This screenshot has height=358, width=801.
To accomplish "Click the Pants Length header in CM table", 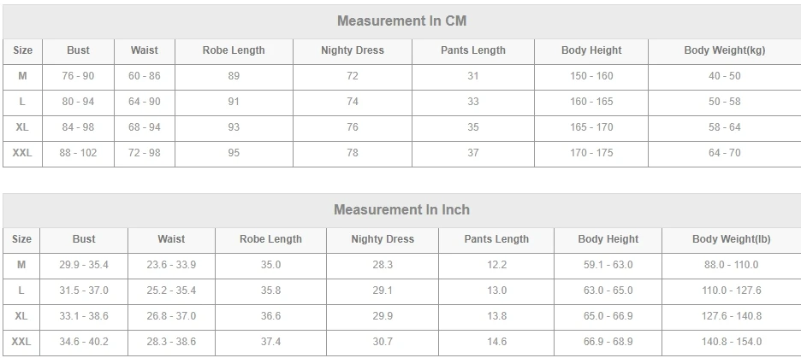I will [472, 50].
